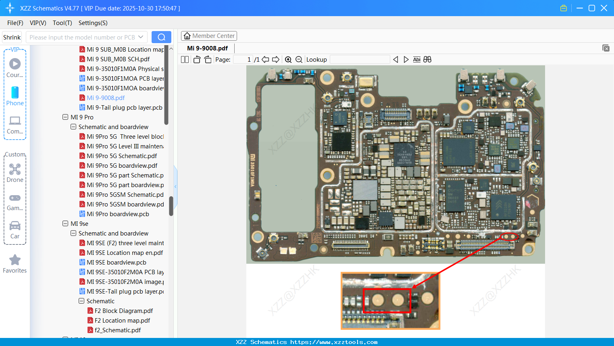Image resolution: width=614 pixels, height=346 pixels.
Task: Open the File(F) menu
Action: [x=15, y=23]
